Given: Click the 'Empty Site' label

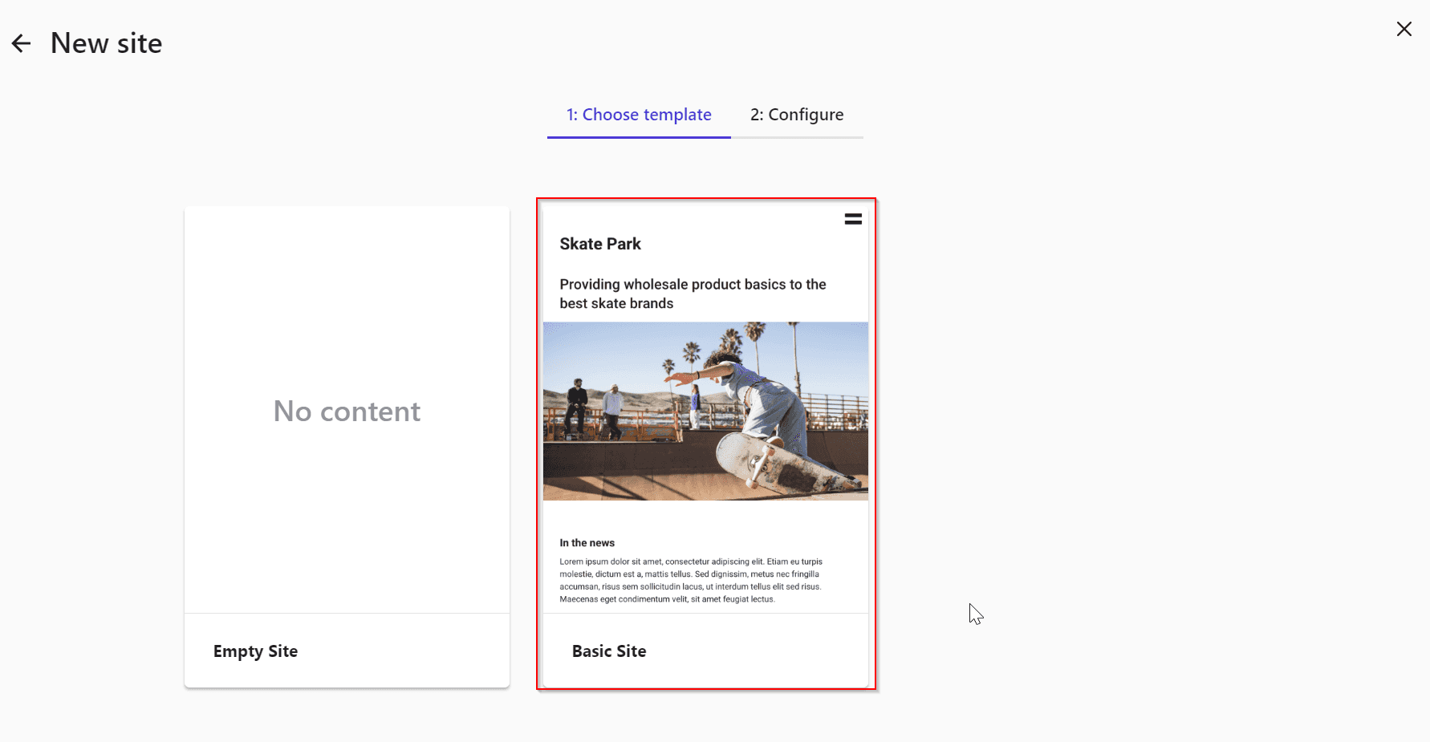Looking at the screenshot, I should 255,651.
